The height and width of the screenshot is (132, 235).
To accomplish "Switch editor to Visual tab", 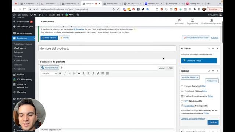I will click(x=162, y=68).
